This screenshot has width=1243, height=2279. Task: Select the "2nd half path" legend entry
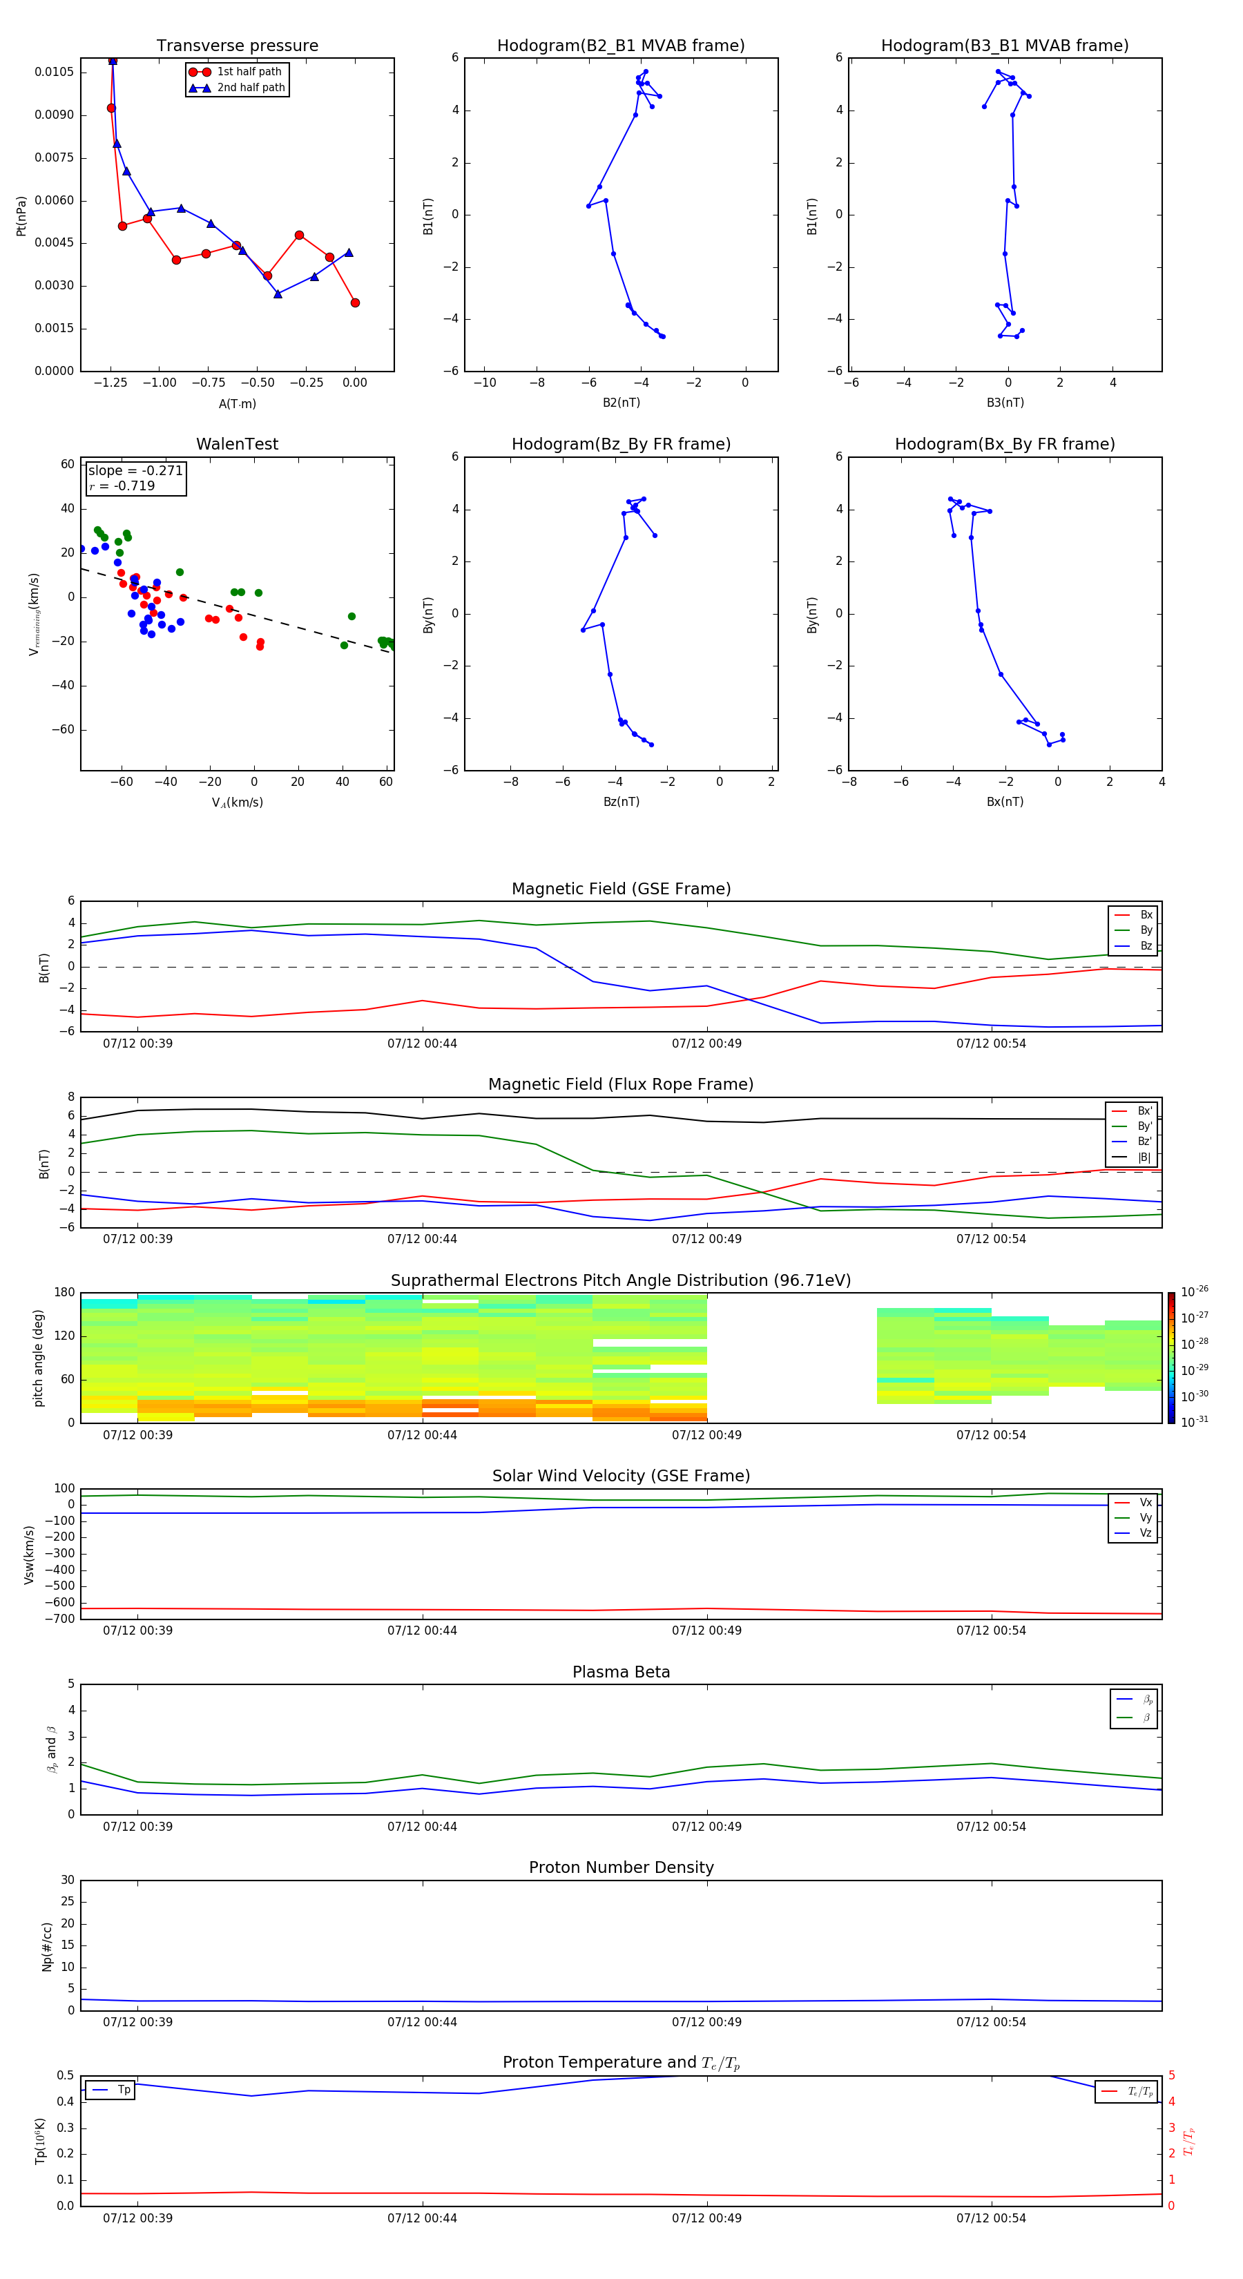237,88
